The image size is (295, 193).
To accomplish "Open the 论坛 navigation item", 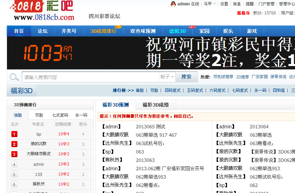I will tap(43, 31).
